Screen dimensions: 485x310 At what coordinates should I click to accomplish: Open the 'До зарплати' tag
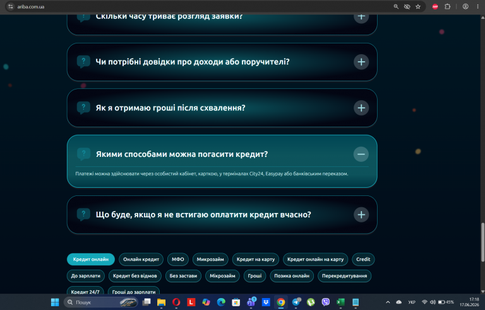tap(86, 276)
